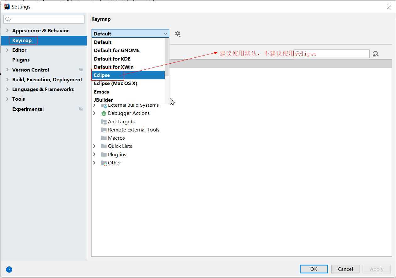Screen dimensions: 396x278
Task: Open the keymap gear settings icon
Action: (178, 34)
